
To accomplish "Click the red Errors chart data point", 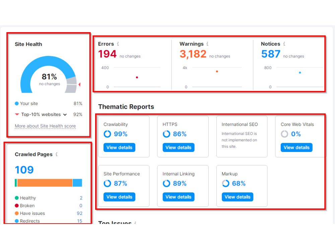I will (x=137, y=77).
